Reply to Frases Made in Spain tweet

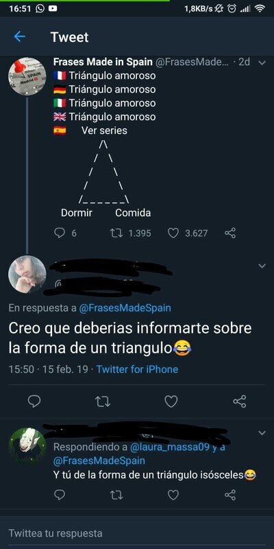[x=60, y=233]
